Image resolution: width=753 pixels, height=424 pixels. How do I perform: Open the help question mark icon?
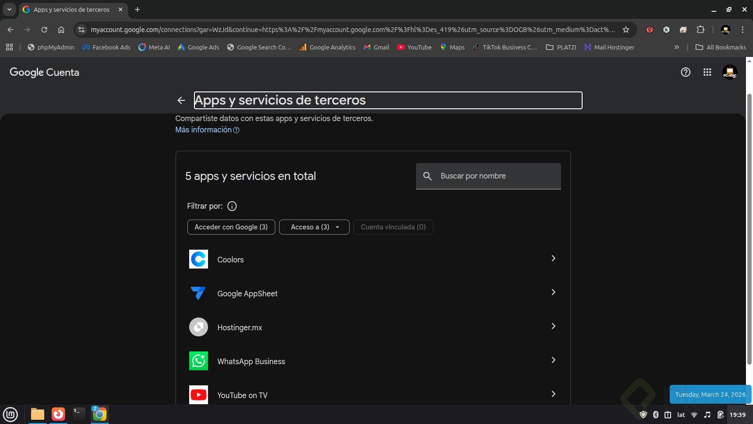coord(685,72)
